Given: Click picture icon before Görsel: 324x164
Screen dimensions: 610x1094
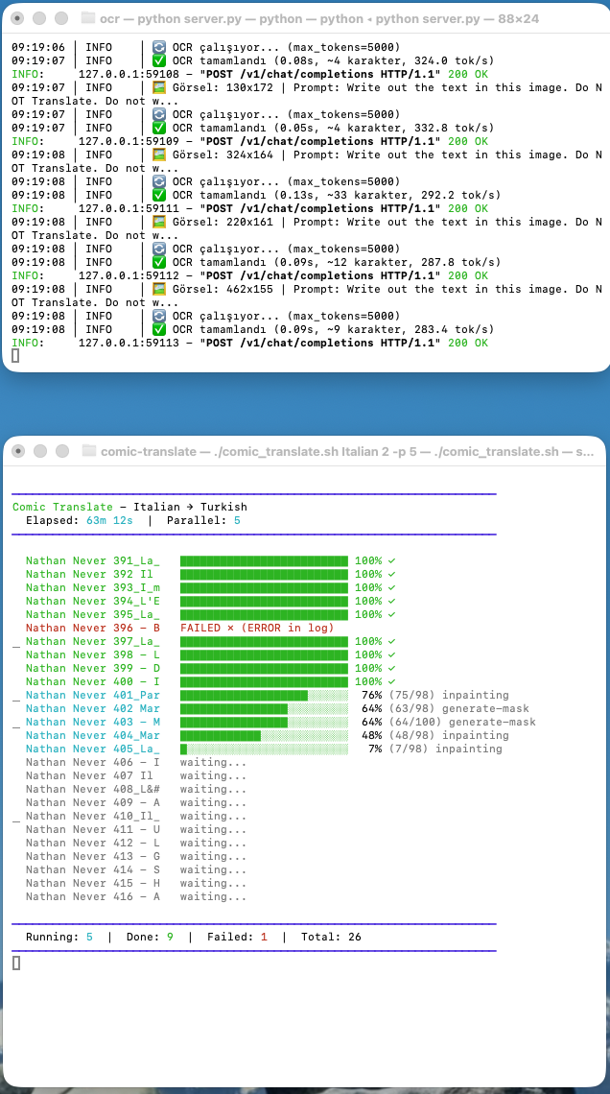Looking at the screenshot, I should pyautogui.click(x=159, y=155).
